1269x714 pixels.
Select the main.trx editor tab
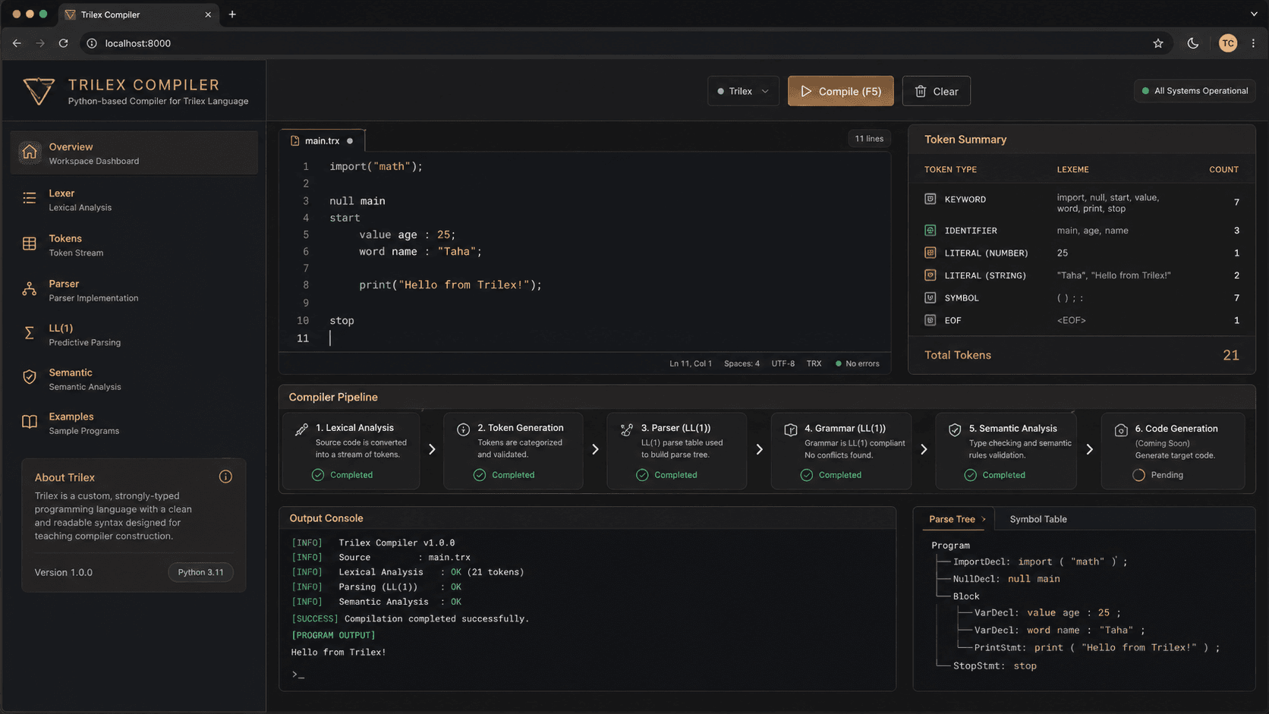(323, 140)
